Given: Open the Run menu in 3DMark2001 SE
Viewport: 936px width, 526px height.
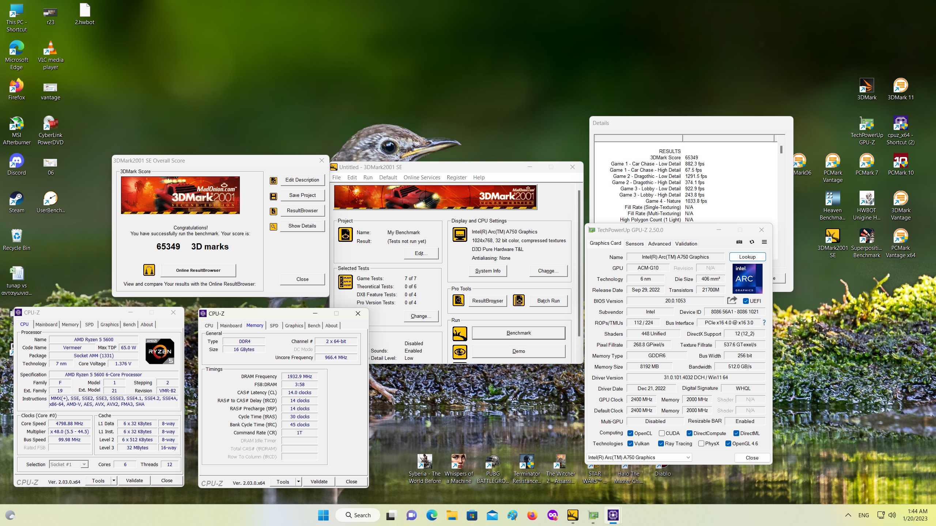Looking at the screenshot, I should [368, 178].
